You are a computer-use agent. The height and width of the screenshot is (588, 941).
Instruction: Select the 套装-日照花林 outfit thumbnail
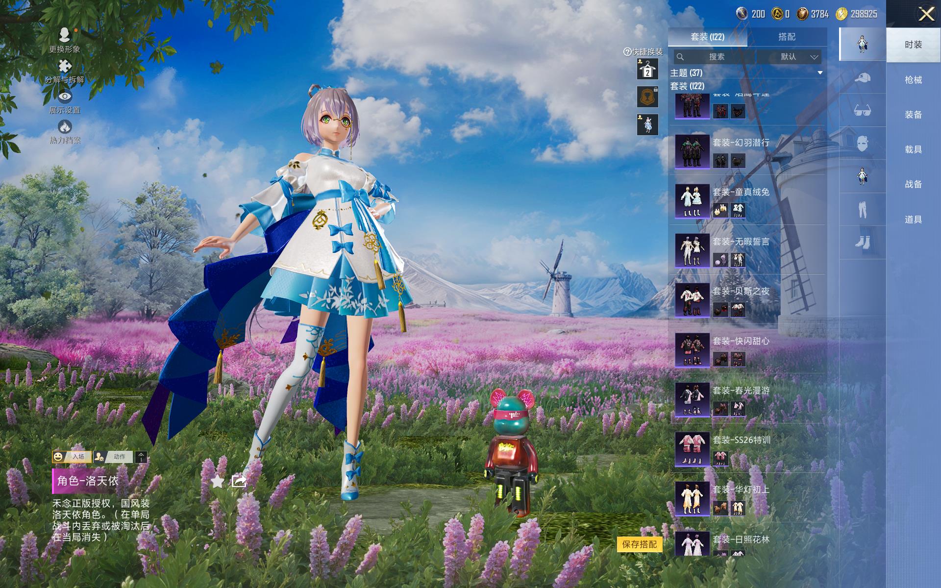click(692, 544)
